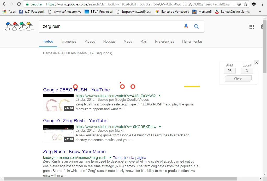Open the Apps grid in bookmarks bar
267x181 pixels.
(9, 11)
